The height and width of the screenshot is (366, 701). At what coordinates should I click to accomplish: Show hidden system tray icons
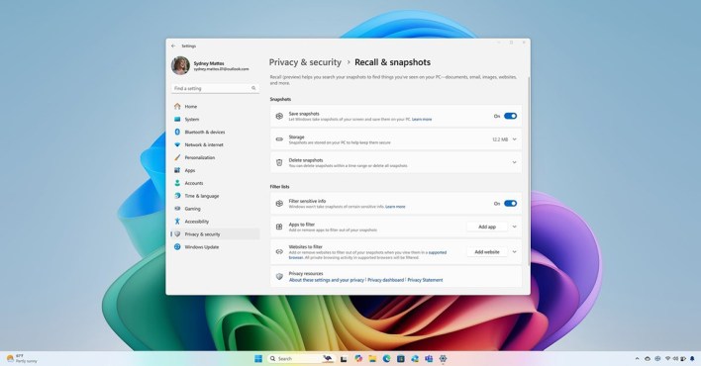point(637,358)
